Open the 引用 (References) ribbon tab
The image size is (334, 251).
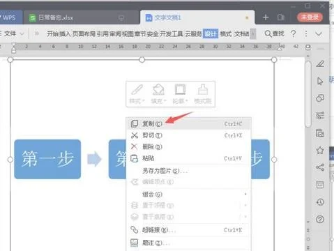coord(103,34)
